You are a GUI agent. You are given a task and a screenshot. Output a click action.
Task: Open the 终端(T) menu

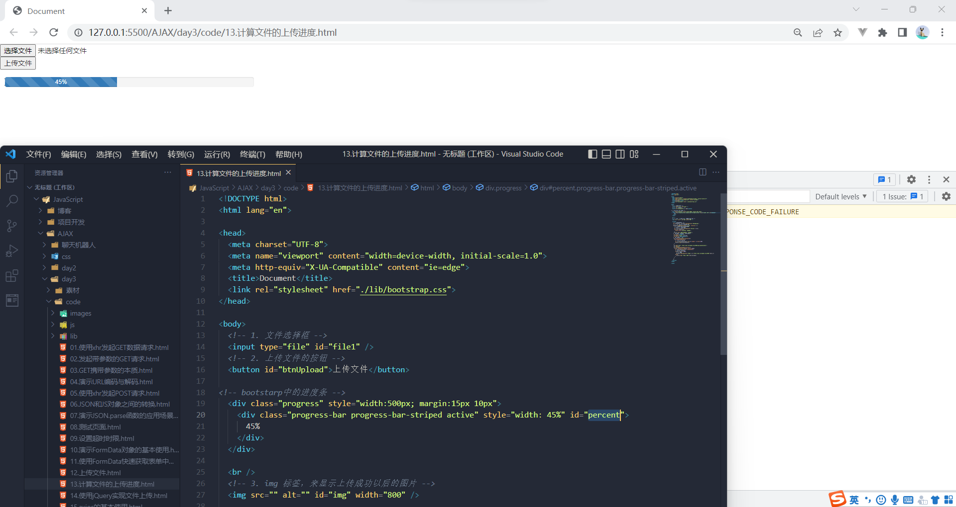pos(252,154)
